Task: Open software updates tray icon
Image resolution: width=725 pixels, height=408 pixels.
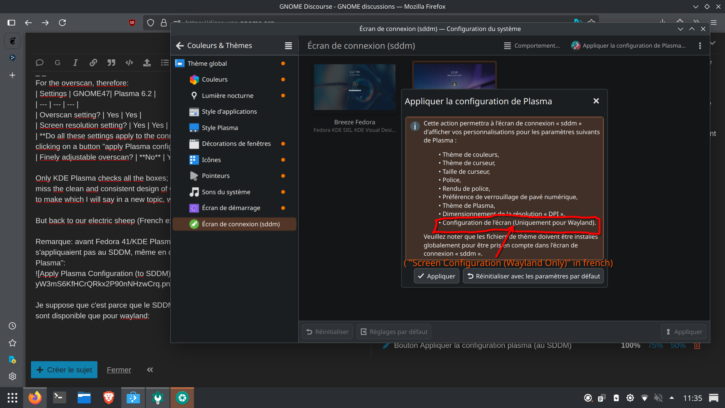Action: coord(588,398)
